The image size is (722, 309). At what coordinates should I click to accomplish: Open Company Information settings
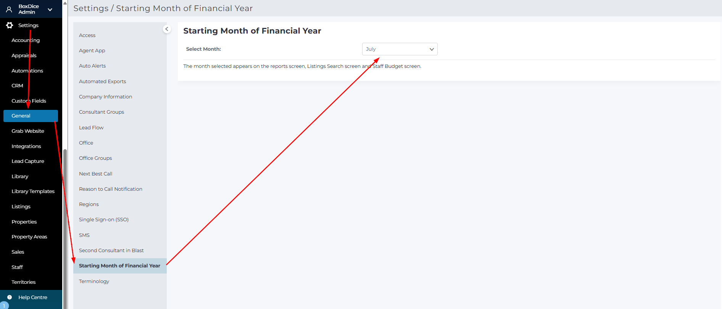click(x=105, y=97)
